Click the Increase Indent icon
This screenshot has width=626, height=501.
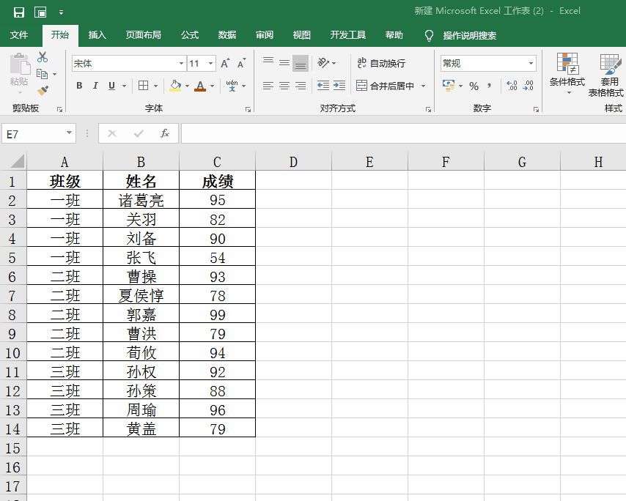pos(339,86)
